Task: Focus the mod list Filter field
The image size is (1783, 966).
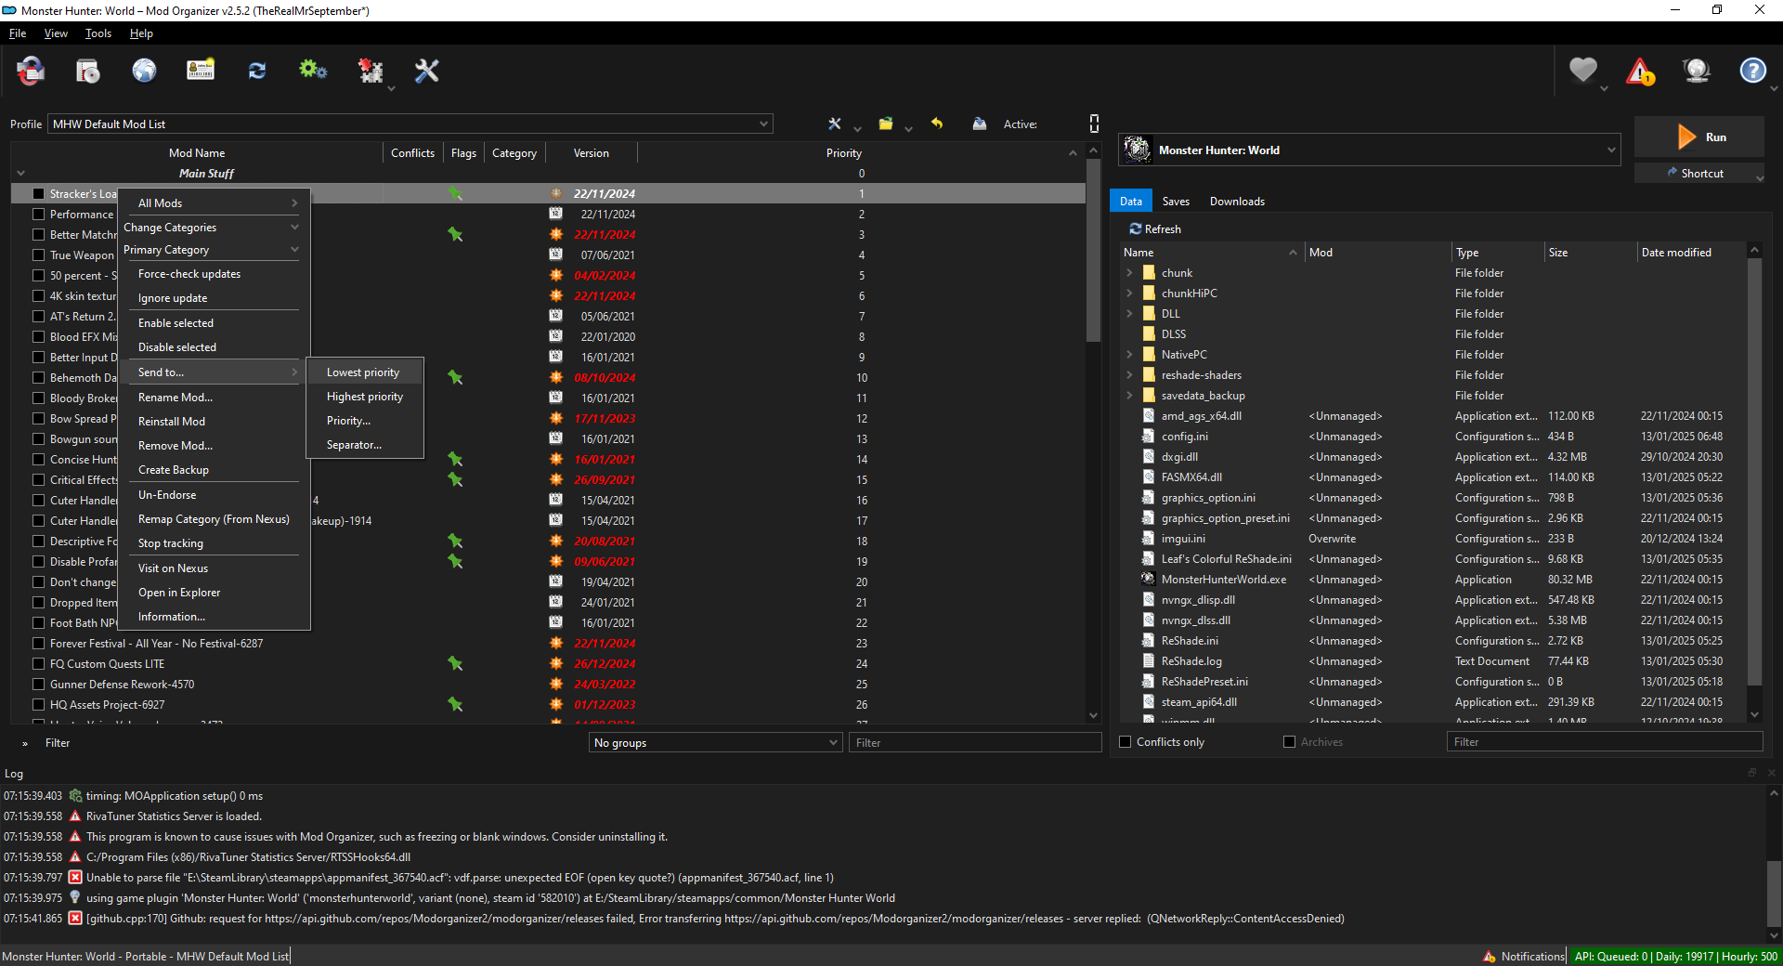Action: tap(975, 742)
